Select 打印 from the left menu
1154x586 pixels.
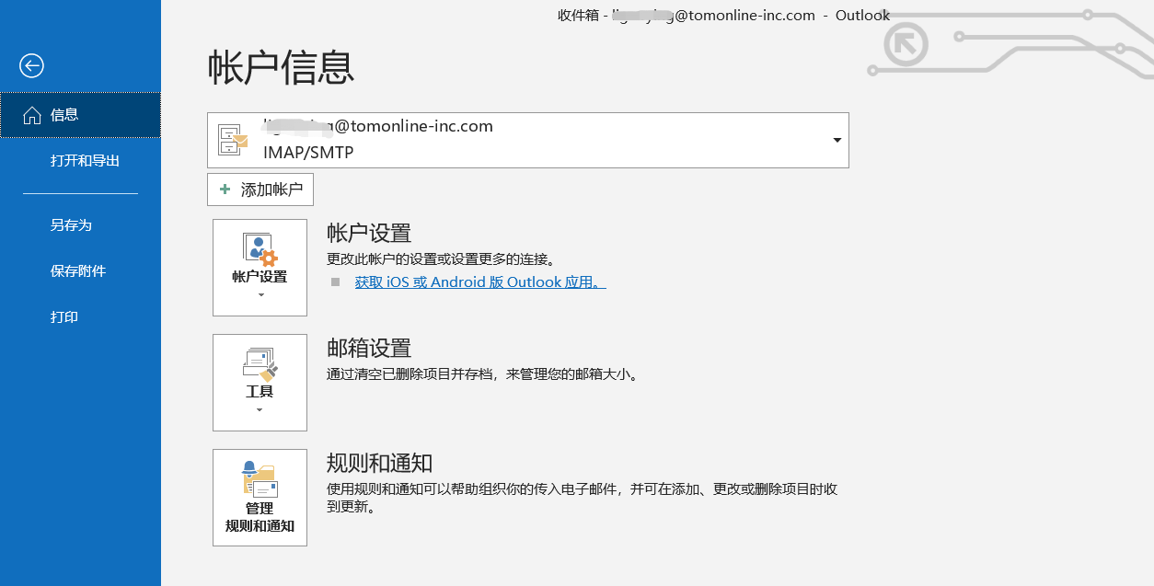click(64, 317)
